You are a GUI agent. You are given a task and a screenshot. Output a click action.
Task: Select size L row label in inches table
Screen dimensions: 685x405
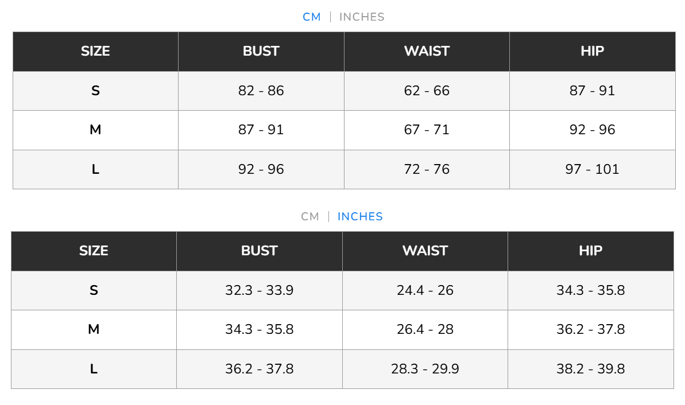tap(94, 369)
